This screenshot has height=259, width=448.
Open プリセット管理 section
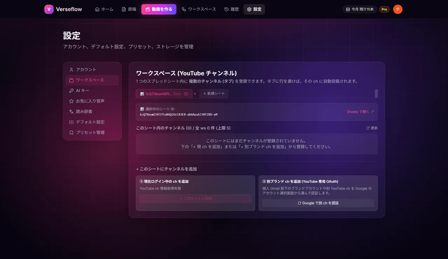coord(92,132)
